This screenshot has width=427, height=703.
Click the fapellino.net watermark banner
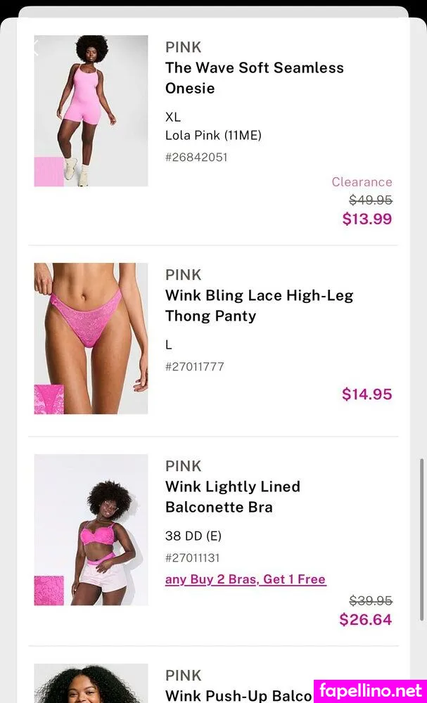coord(371,691)
